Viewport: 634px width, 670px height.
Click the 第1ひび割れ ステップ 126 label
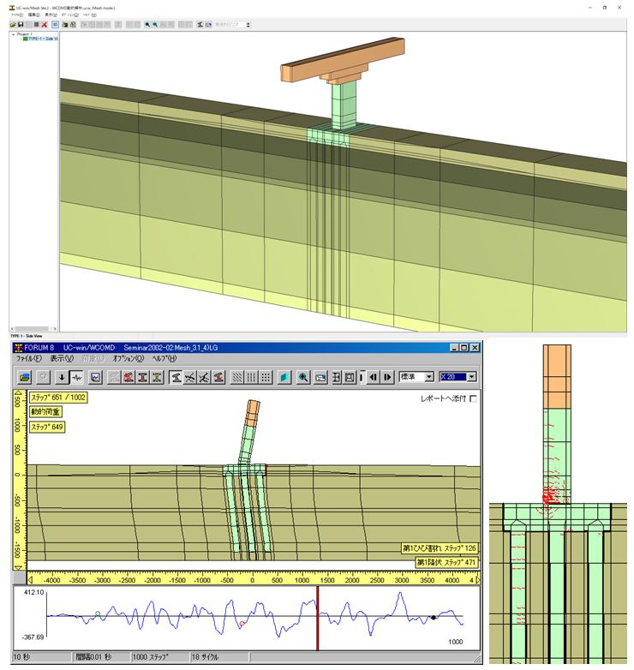click(x=440, y=548)
